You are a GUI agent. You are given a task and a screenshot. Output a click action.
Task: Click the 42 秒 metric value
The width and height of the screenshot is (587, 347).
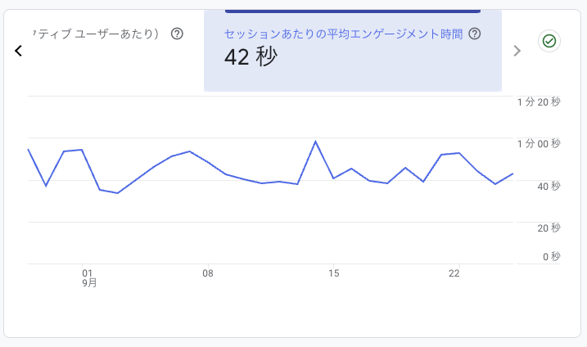[x=251, y=56]
